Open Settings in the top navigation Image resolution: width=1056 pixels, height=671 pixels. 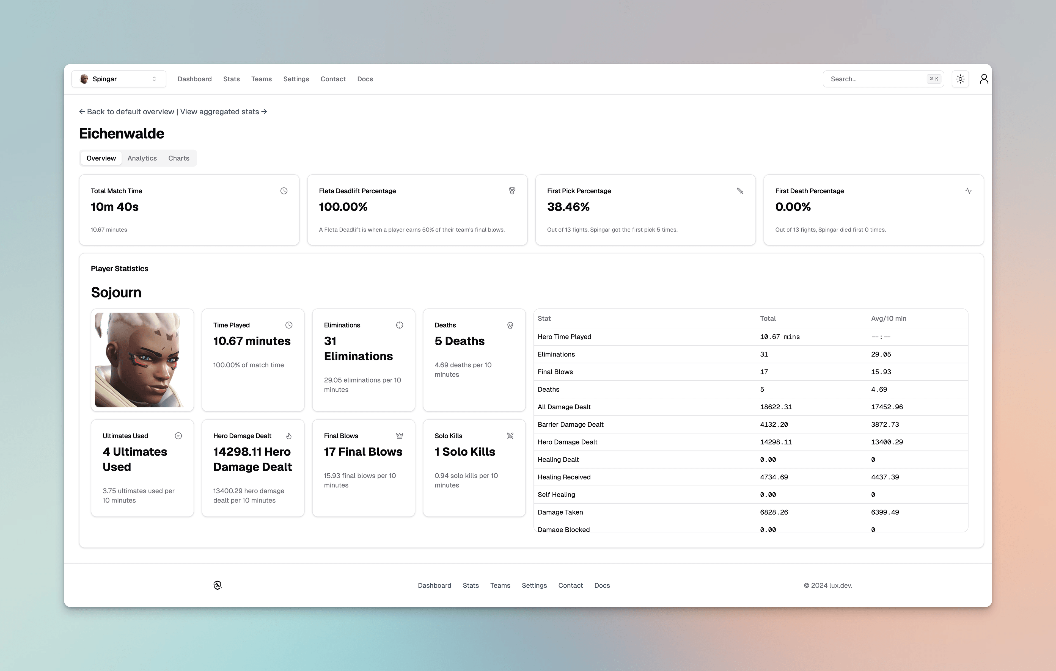tap(296, 79)
